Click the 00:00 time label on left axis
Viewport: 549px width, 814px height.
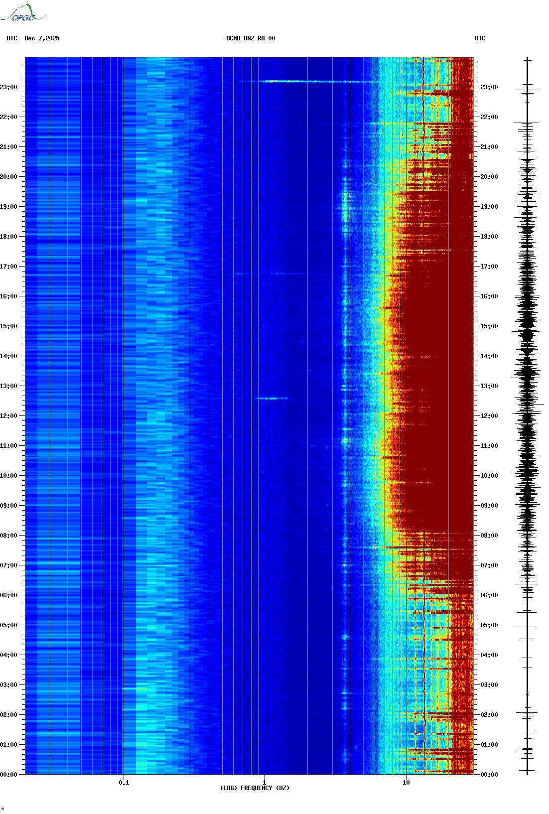tap(9, 775)
